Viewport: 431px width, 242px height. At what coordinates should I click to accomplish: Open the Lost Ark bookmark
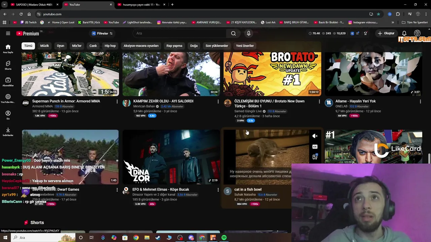pyautogui.click(x=268, y=23)
